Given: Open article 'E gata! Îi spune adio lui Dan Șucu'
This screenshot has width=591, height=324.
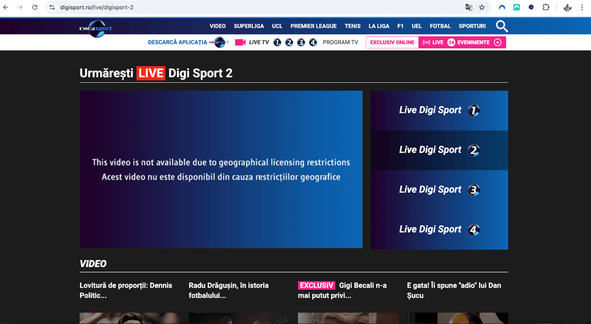Looking at the screenshot, I should pyautogui.click(x=454, y=291).
